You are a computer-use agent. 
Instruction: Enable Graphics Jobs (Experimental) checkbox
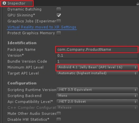(x=59, y=21)
